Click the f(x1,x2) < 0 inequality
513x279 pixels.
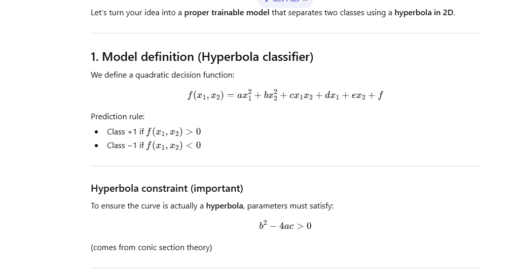click(173, 146)
